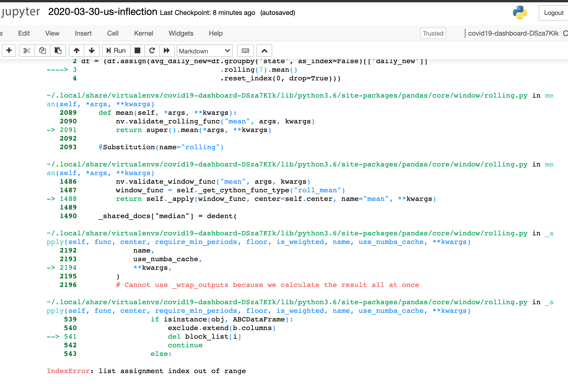Viewport: 568px width, 384px height.
Task: Click the Python logo in the header
Action: (519, 13)
